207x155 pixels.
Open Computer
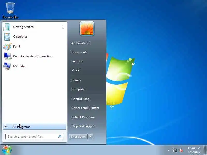tap(78, 89)
